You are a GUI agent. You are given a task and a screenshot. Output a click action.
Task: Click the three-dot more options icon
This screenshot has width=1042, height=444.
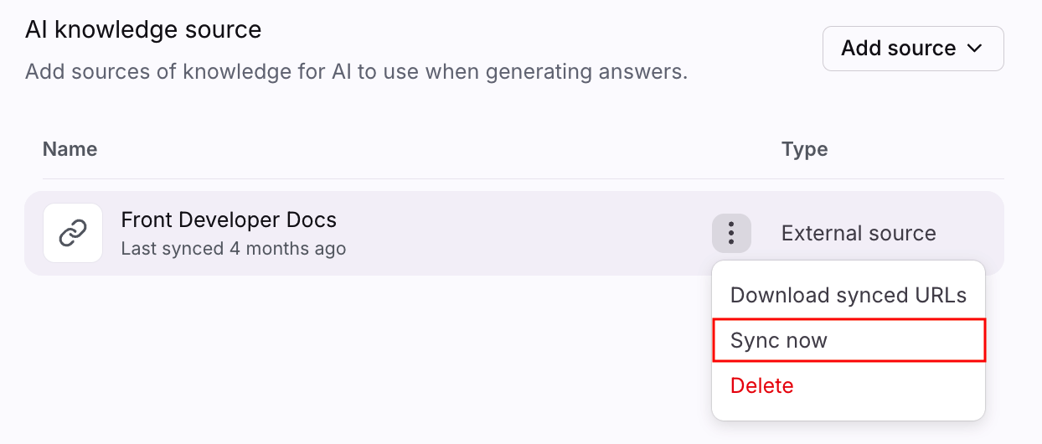(x=731, y=233)
